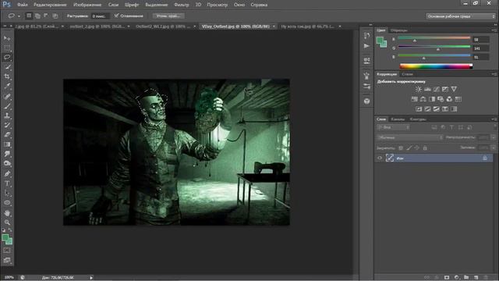Toggle lock transparent pixels in Layers
This screenshot has width=499, height=281.
pos(401,148)
